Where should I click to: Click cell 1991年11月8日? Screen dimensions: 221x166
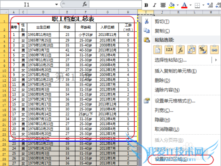(43, 35)
